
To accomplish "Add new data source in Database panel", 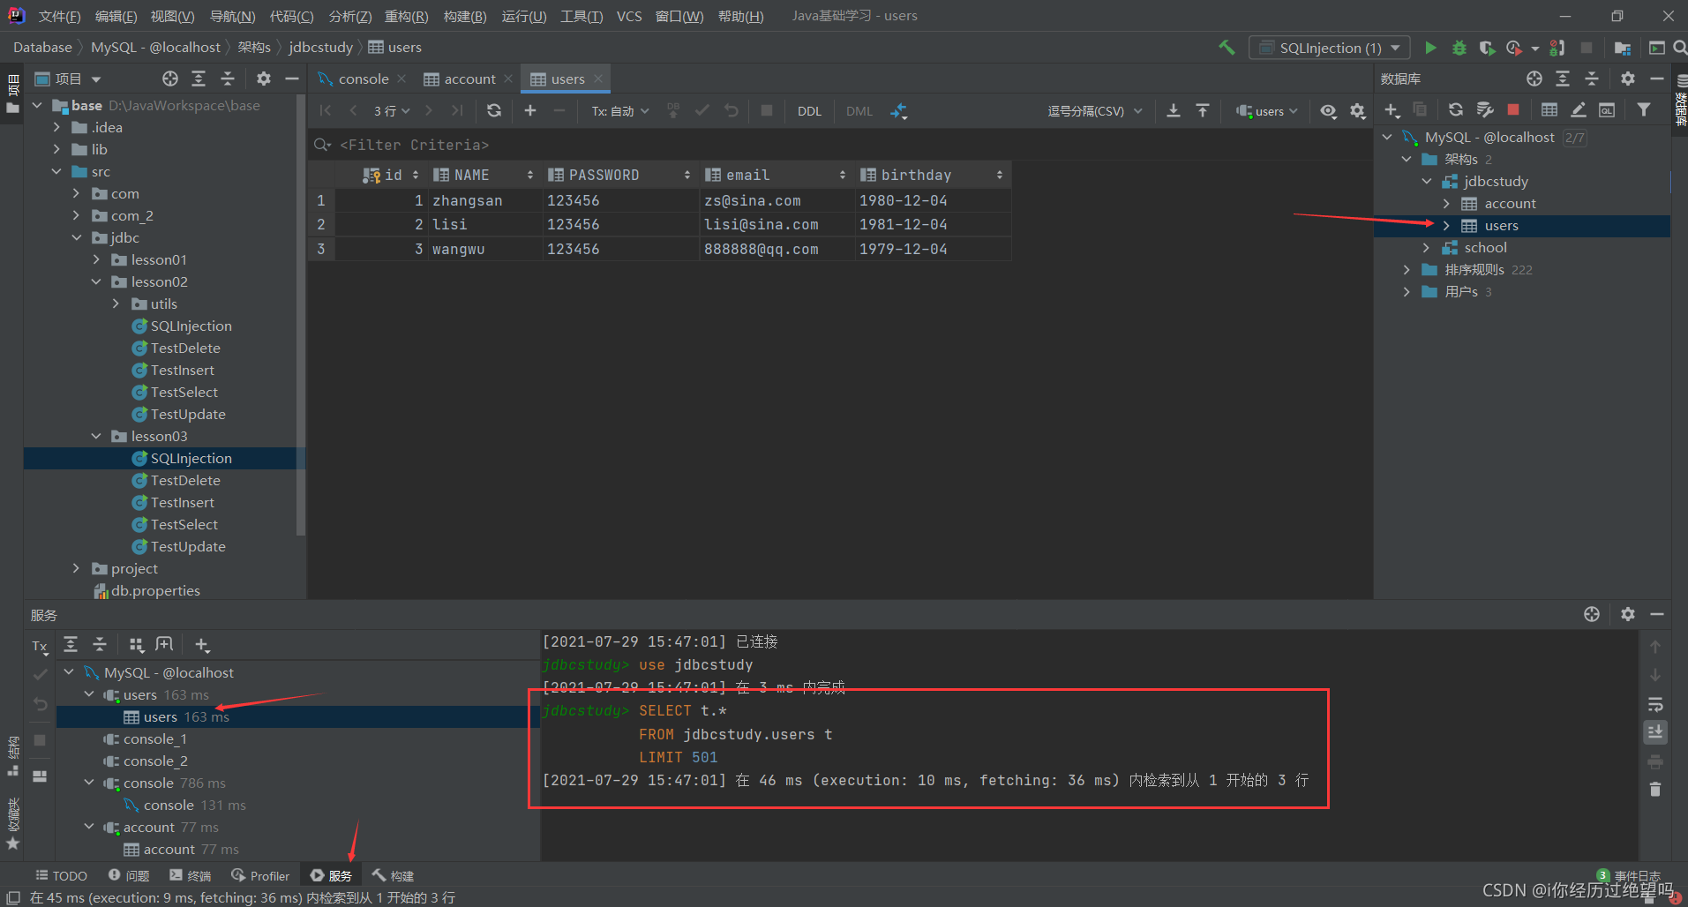I will (1392, 109).
